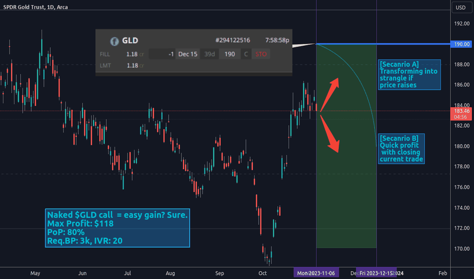Click the Oct label on time axis
Viewport: 474px width, 279px height.
[262, 273]
